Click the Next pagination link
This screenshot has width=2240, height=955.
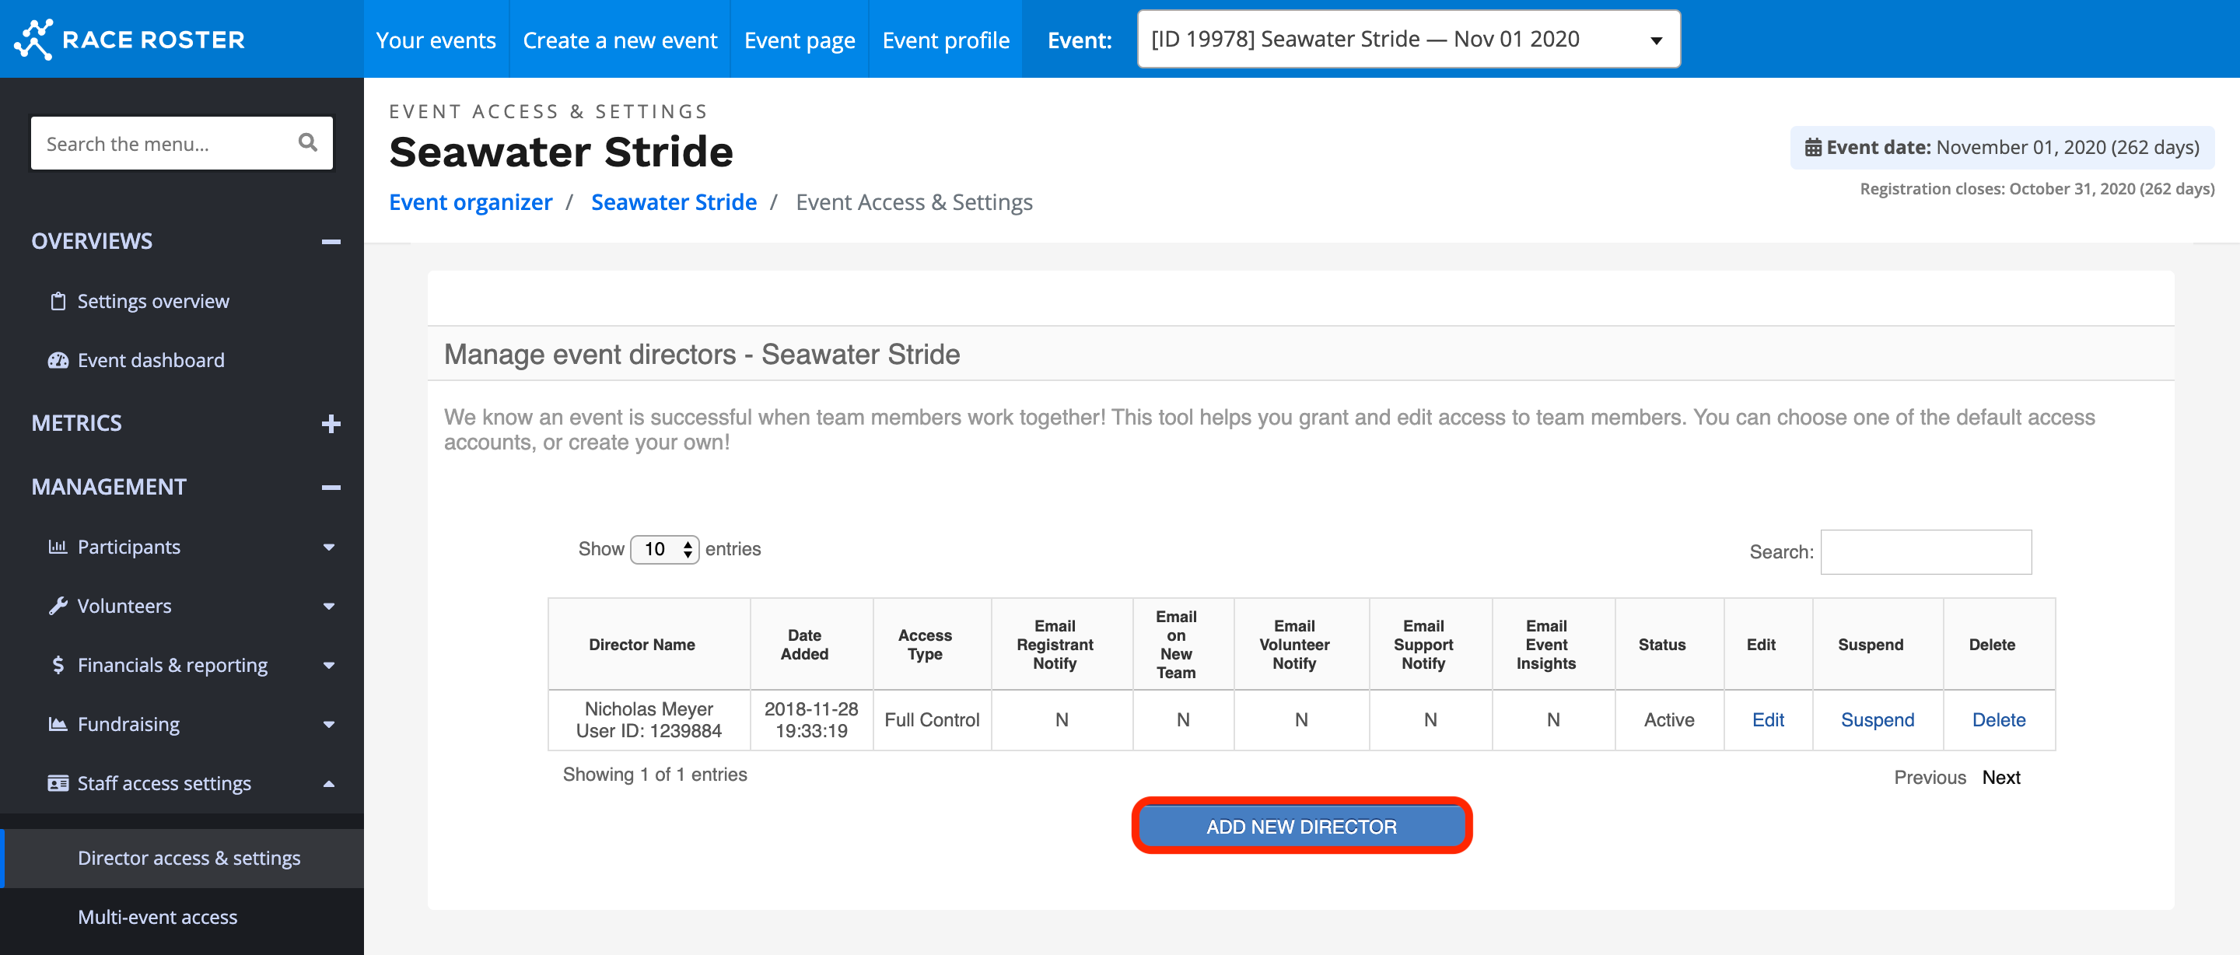coord(2001,778)
